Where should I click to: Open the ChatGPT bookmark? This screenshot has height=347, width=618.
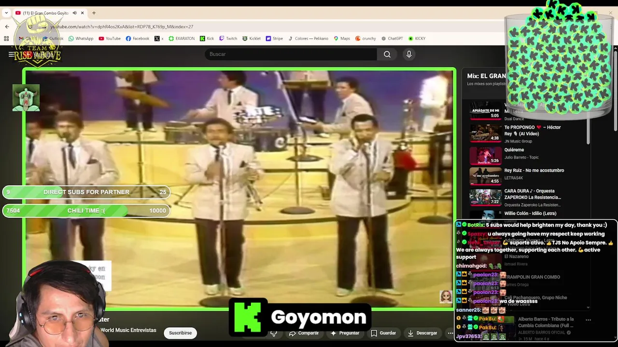point(392,39)
